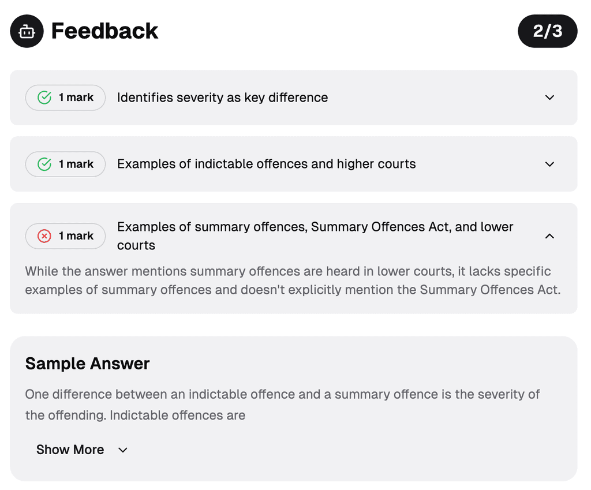Click the red cross icon on third criterion
The height and width of the screenshot is (490, 591).
(43, 236)
